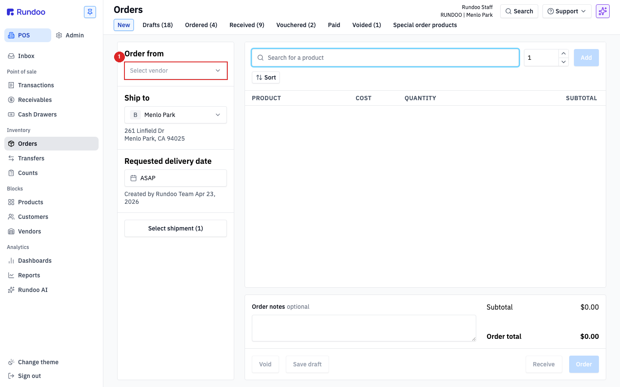Image resolution: width=620 pixels, height=387 pixels.
Task: Open the Special order products tab
Action: pyautogui.click(x=425, y=25)
